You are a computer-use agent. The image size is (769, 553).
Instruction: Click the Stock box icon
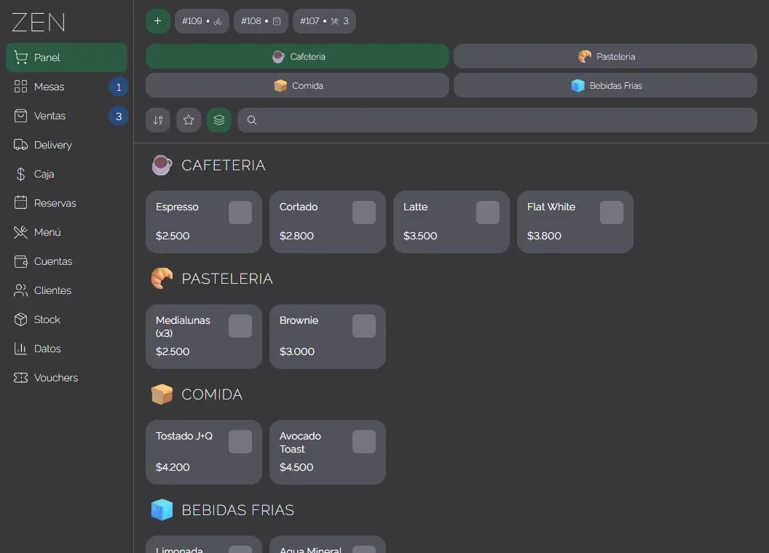(x=20, y=319)
